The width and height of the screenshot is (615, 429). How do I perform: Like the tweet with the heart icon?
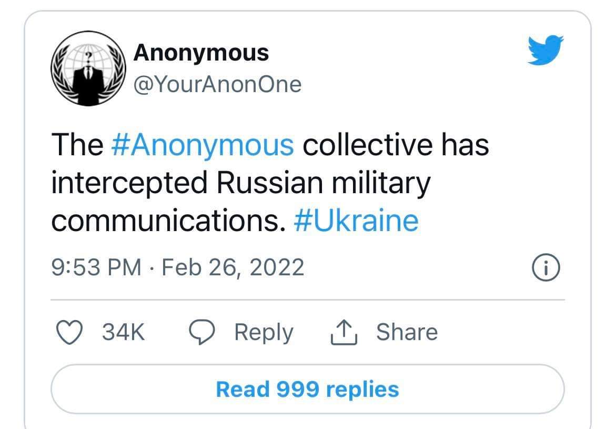pyautogui.click(x=69, y=332)
